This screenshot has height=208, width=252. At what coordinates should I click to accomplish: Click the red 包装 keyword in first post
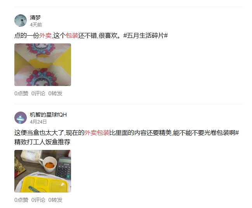pos(72,36)
